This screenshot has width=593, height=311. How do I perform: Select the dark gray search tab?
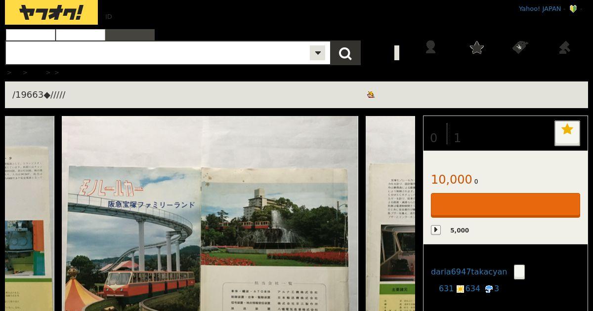point(130,35)
